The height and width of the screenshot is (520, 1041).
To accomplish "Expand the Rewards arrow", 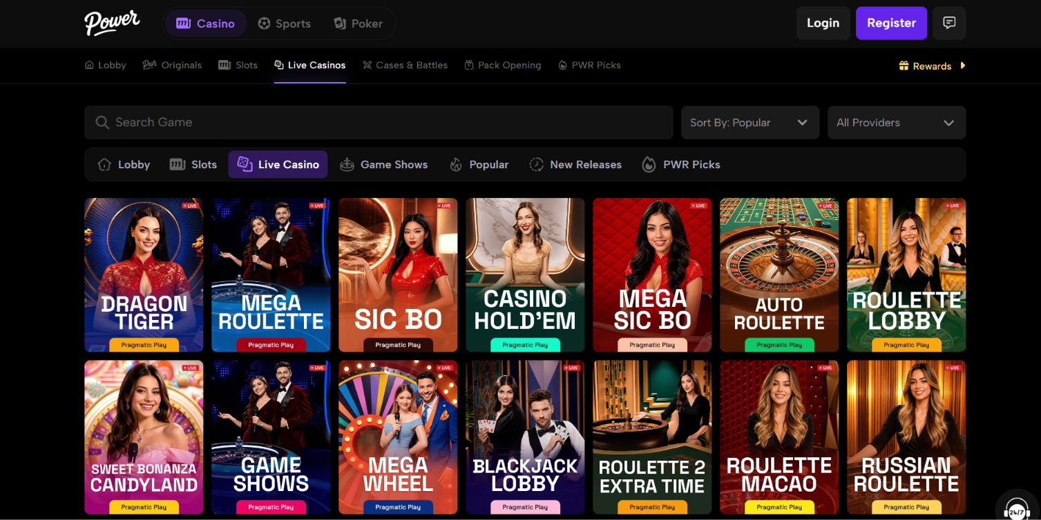I will click(x=963, y=66).
